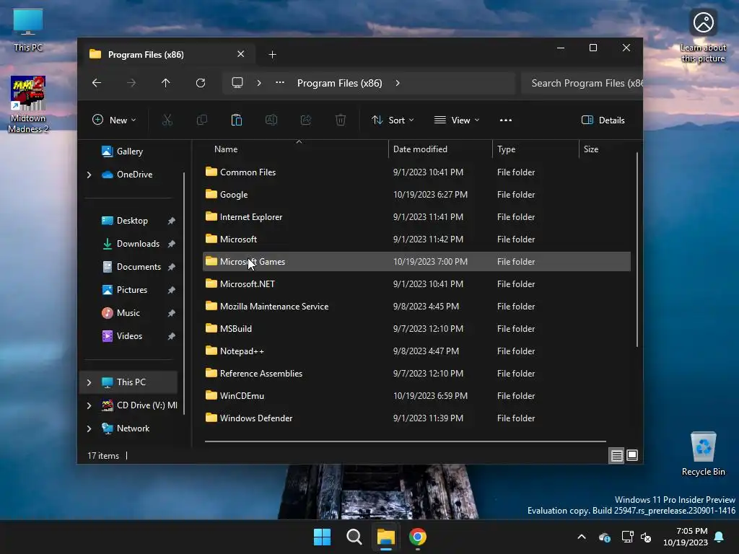This screenshot has width=739, height=554.
Task: Click the This PC monitor icon in address bar
Action: [x=237, y=83]
